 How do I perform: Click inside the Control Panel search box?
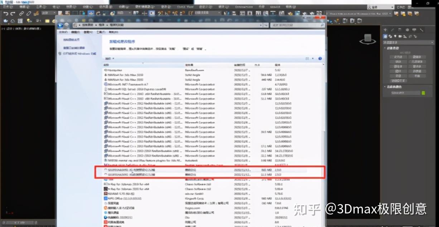coord(297,25)
